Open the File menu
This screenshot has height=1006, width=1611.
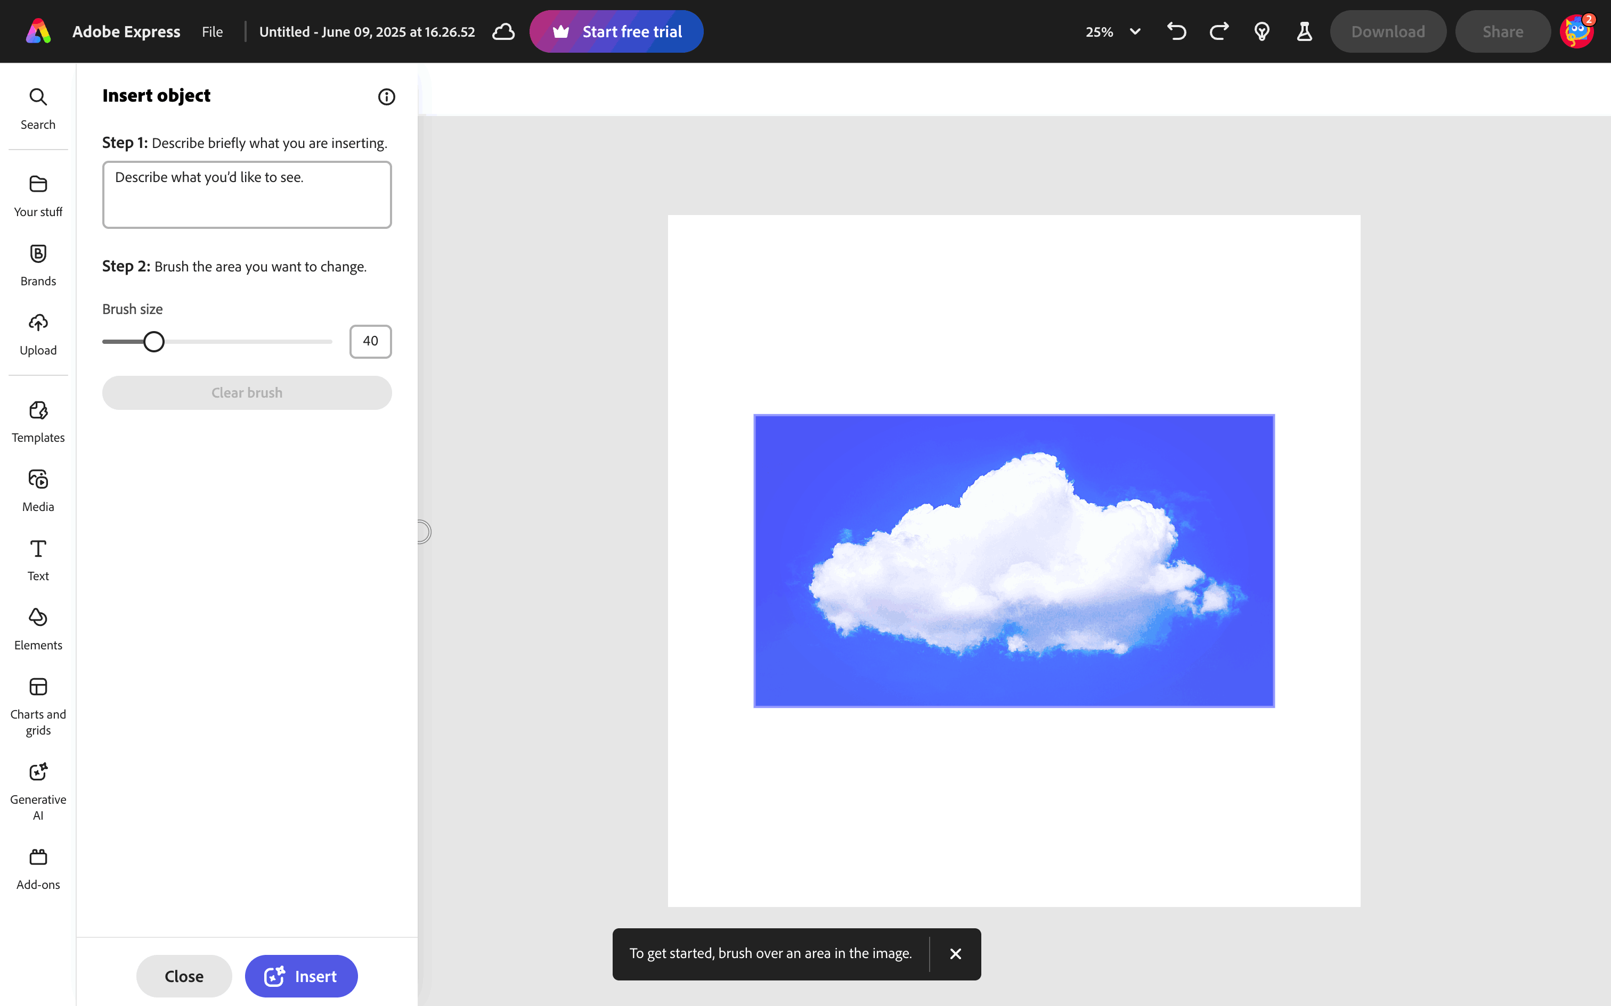point(213,31)
